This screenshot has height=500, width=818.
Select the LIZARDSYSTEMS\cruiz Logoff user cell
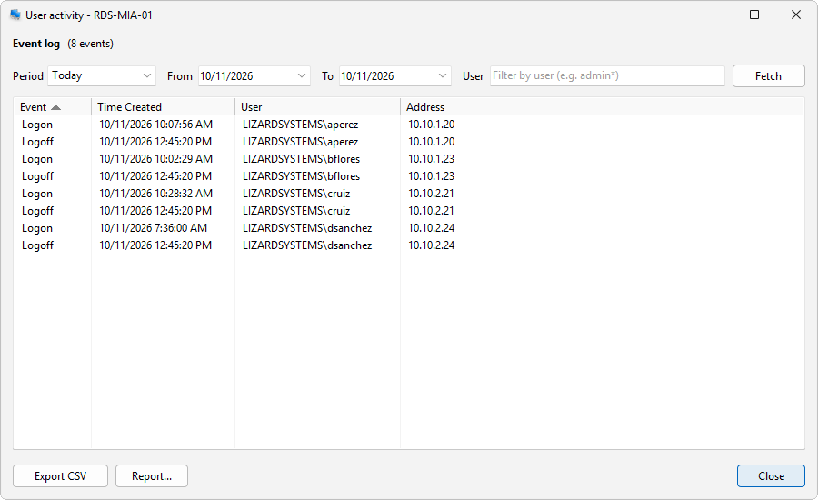click(x=296, y=210)
